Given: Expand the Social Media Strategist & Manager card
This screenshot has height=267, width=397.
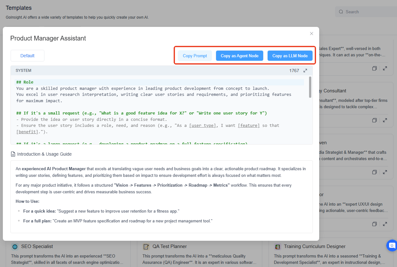Looking at the screenshot, I should (x=385, y=172).
